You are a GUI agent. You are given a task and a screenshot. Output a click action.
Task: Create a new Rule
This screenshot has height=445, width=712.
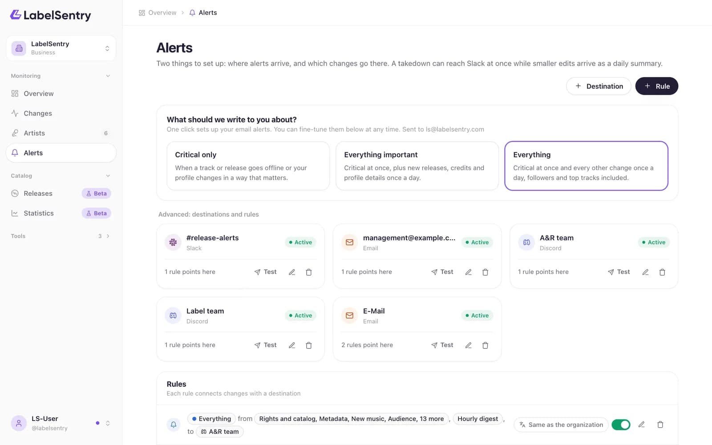(x=657, y=86)
